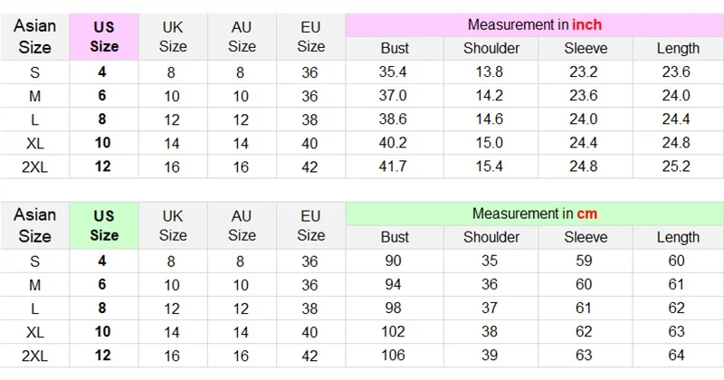Click Asian Size header in top table
The width and height of the screenshot is (724, 380).
[x=34, y=36]
